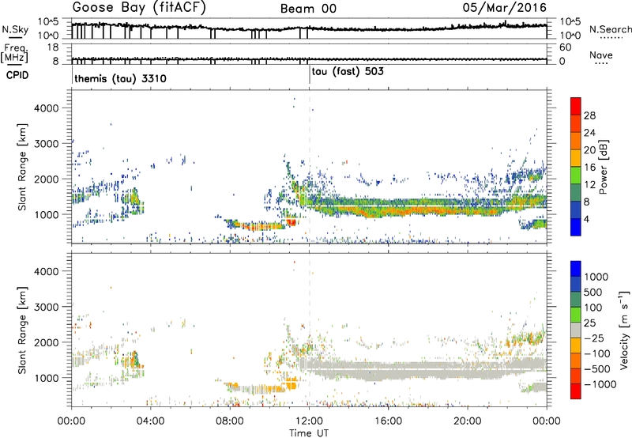Click the "−100" label on velocity colorbar

pos(597,353)
